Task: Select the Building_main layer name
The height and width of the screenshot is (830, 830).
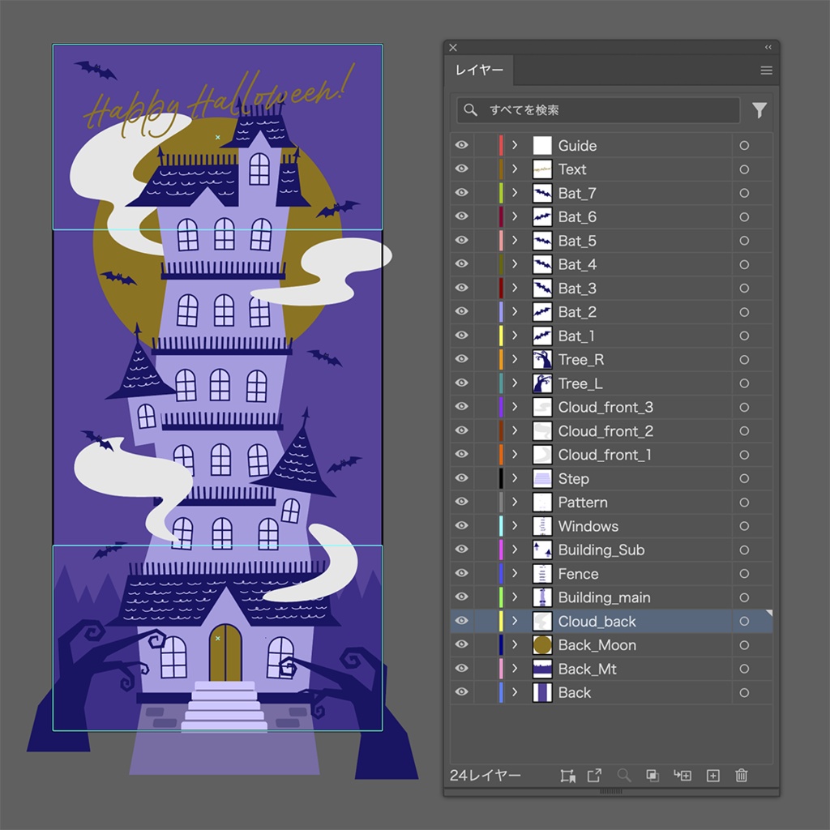Action: [604, 597]
